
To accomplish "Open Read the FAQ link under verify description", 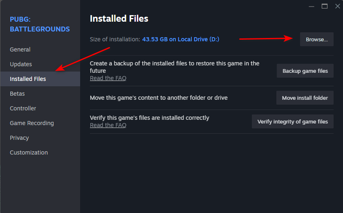I will click(108, 125).
